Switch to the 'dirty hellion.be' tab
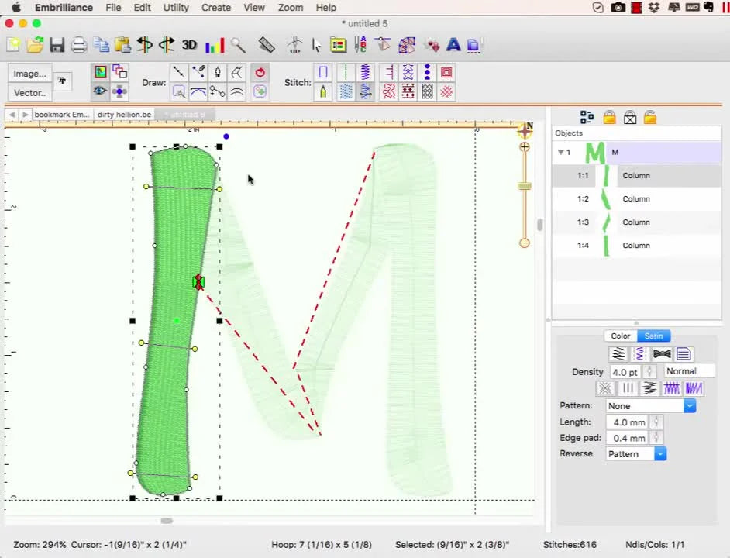This screenshot has height=558, width=730. pyautogui.click(x=124, y=114)
